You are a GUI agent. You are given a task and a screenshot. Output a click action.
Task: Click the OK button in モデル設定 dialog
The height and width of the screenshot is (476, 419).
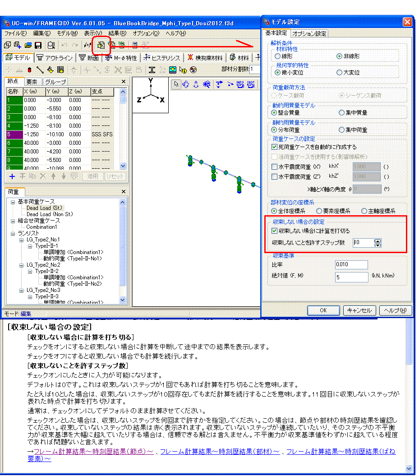[323, 310]
